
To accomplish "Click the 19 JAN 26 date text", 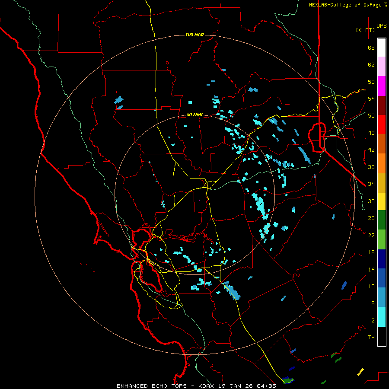I will pos(236,386).
